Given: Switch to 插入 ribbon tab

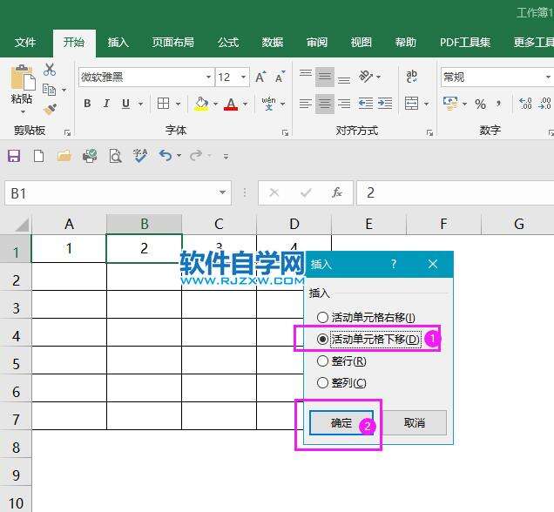Looking at the screenshot, I should [118, 43].
